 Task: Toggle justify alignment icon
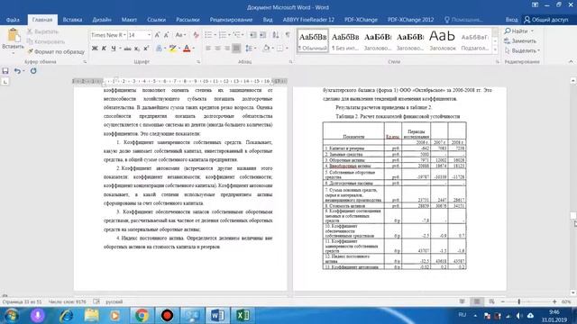[236, 48]
